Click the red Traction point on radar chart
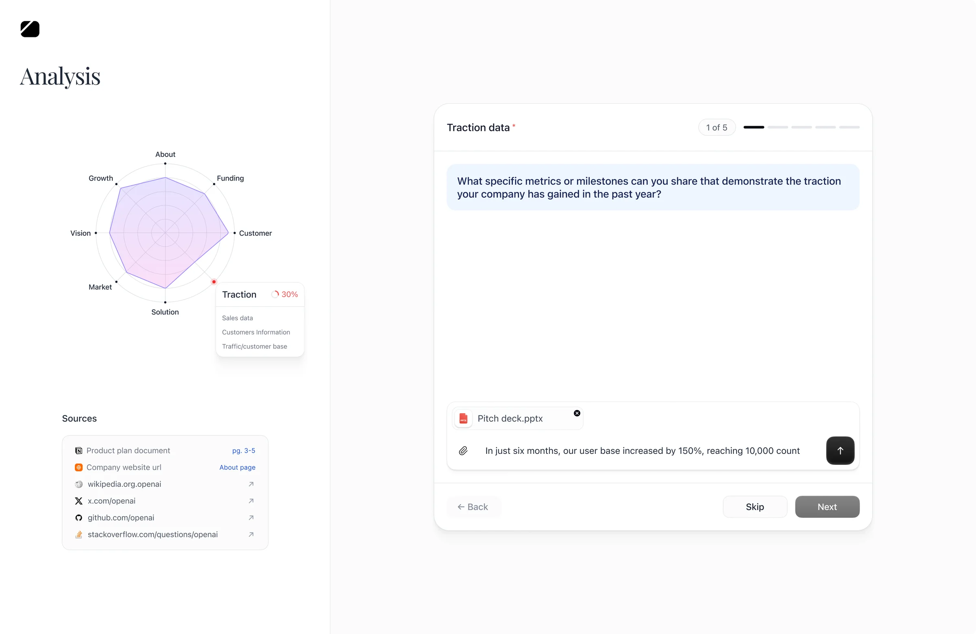 pyautogui.click(x=213, y=282)
